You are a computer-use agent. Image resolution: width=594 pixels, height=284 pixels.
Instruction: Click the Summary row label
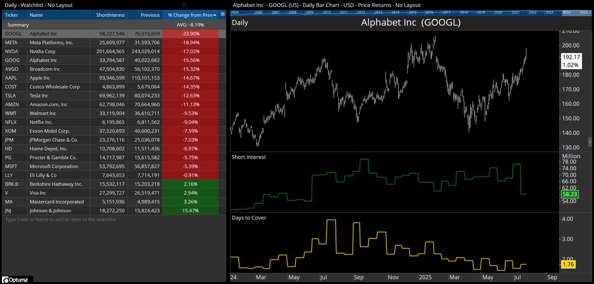(18, 25)
